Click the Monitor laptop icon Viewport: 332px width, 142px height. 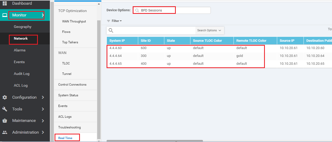[x=4, y=15]
